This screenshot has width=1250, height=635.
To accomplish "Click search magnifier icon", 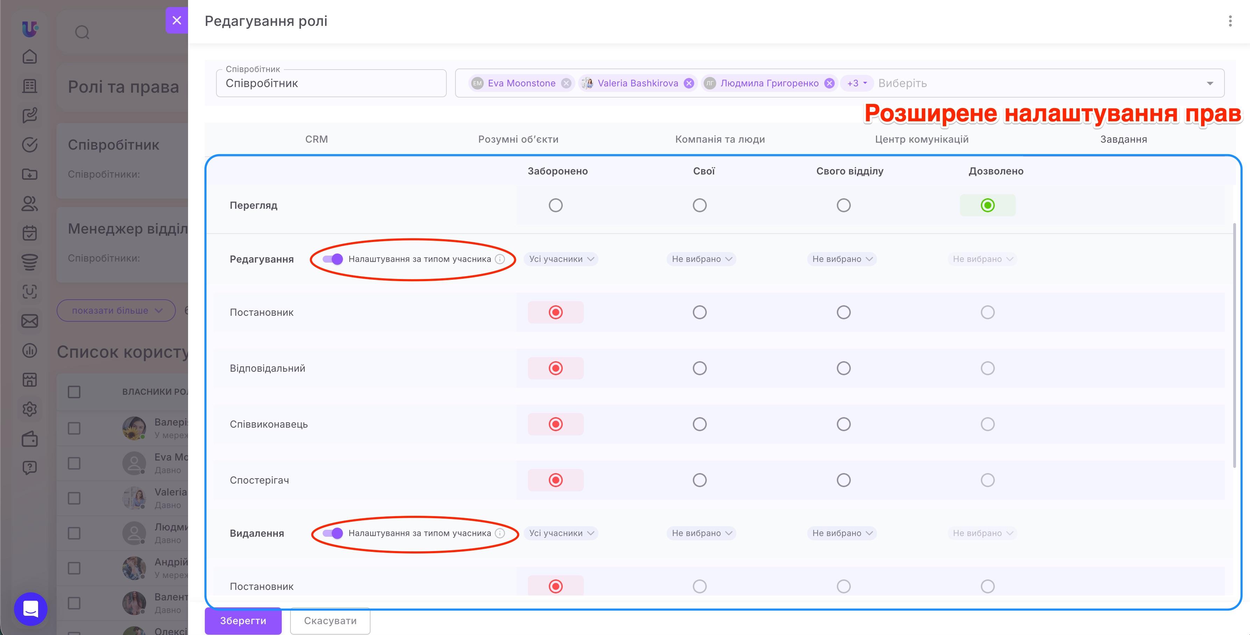I will pos(82,33).
